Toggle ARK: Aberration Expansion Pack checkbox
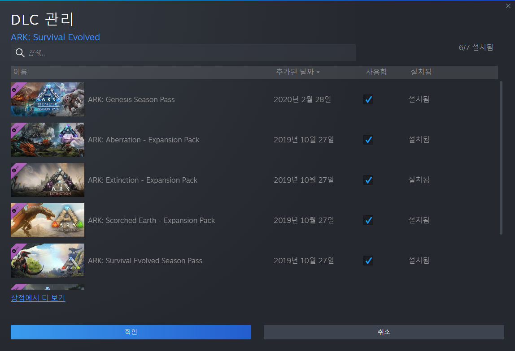This screenshot has height=351, width=515. [368, 140]
